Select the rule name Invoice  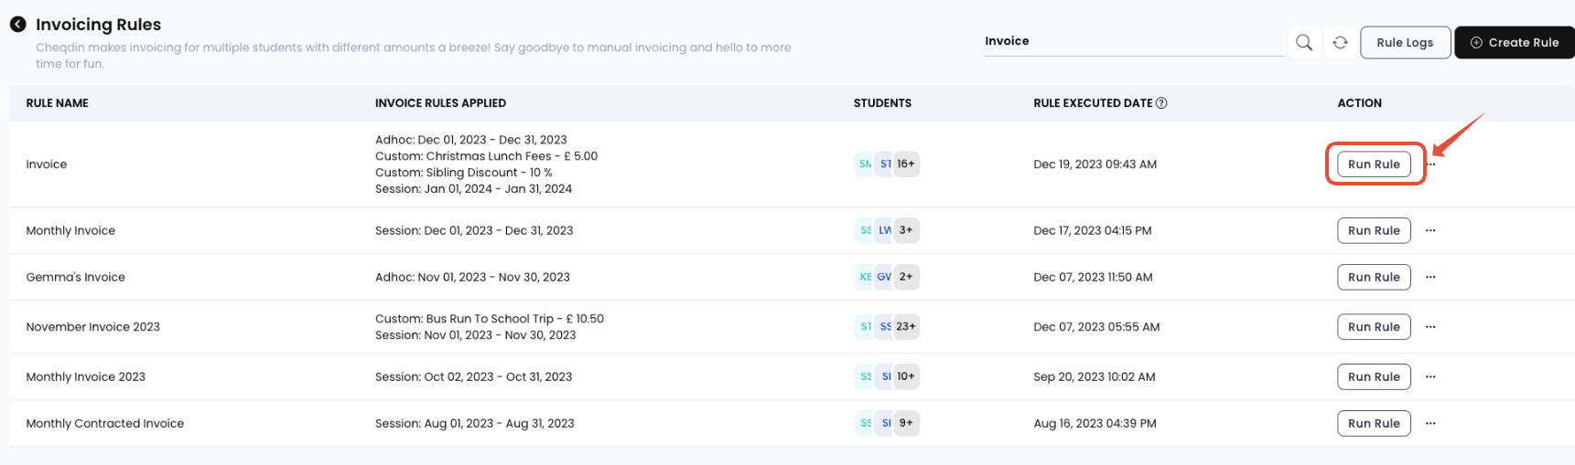pyautogui.click(x=47, y=164)
